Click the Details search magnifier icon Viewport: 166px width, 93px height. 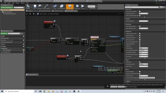click(x=159, y=7)
